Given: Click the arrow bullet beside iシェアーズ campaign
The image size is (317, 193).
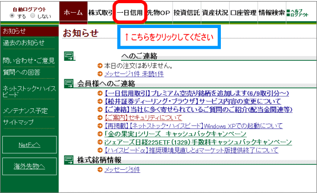Looking at the screenshot, I should (x=100, y=142).
